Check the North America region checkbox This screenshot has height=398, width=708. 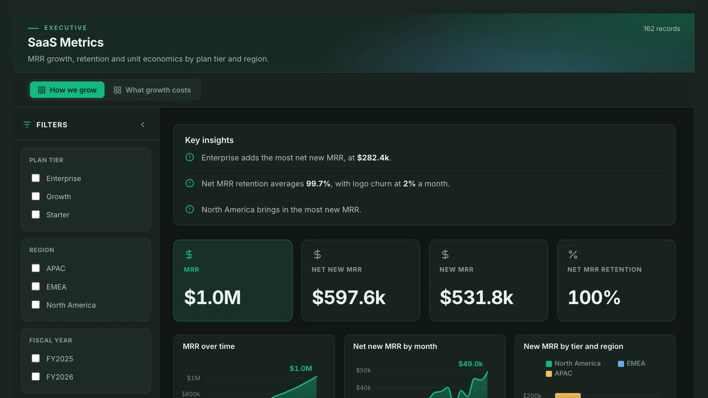[x=36, y=305]
